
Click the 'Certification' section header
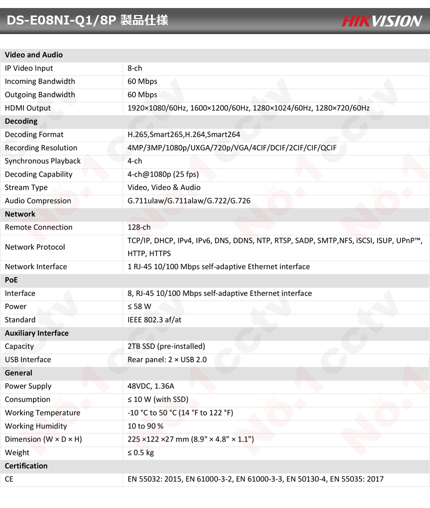coord(26,466)
